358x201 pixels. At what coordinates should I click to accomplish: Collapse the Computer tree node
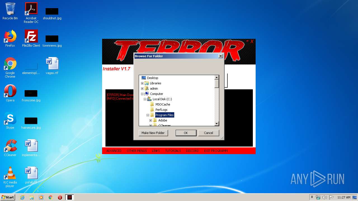tap(142, 94)
